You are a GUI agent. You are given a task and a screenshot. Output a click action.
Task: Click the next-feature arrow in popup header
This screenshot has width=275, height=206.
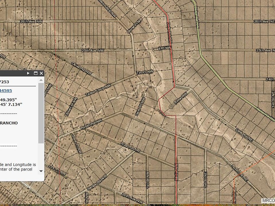pos(28,73)
